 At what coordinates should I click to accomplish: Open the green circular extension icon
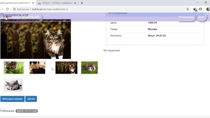[x=200, y=9]
